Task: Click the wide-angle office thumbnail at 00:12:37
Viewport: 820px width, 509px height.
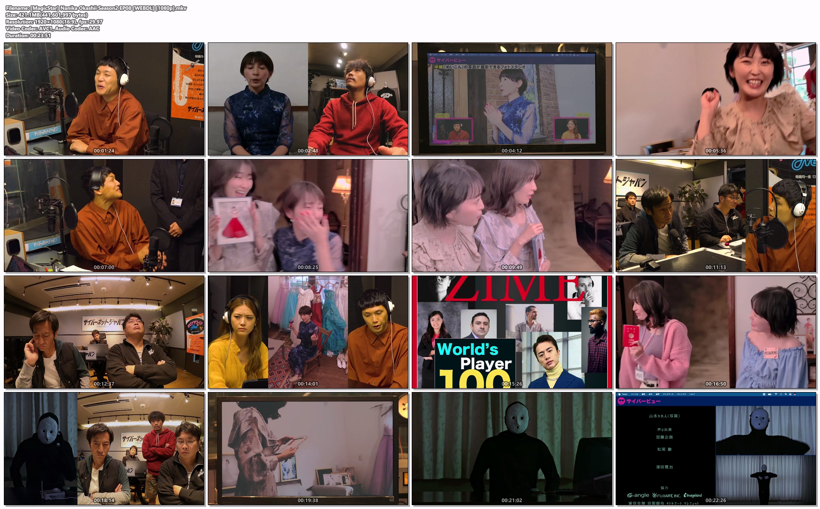Action: click(104, 332)
